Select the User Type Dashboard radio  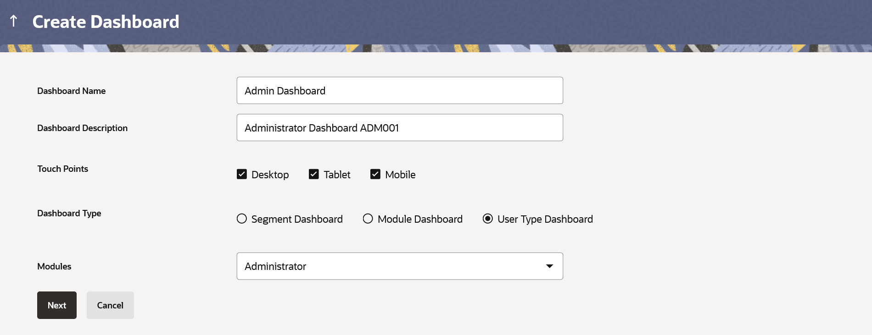click(488, 219)
